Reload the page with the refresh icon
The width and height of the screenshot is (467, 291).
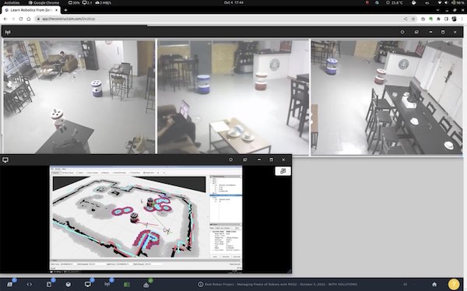point(21,19)
